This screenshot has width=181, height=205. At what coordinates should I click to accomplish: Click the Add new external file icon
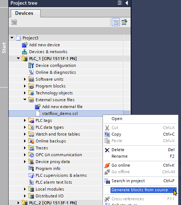(x=38, y=107)
